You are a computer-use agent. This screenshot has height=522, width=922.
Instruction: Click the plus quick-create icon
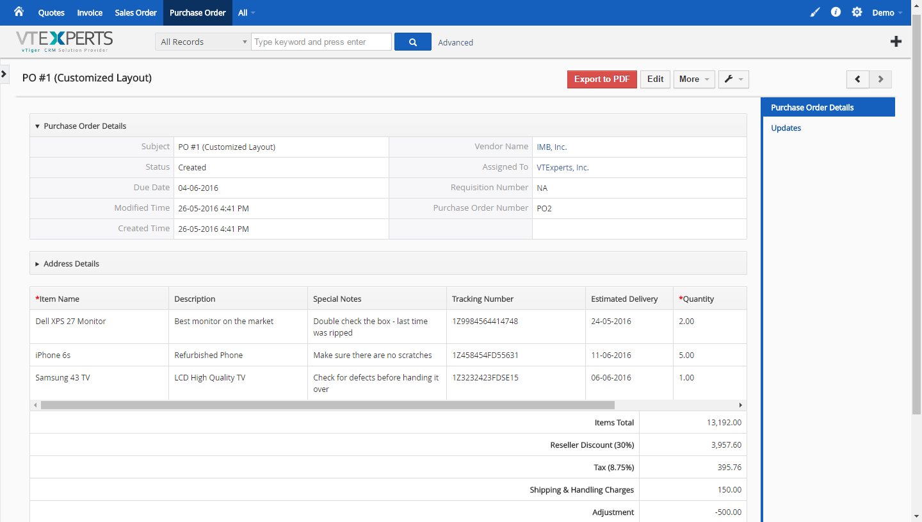(896, 42)
